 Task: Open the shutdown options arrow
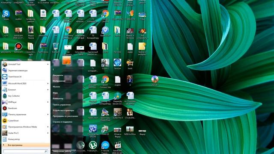coord(74,151)
